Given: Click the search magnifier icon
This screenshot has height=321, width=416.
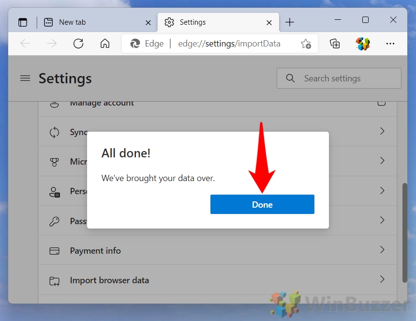Looking at the screenshot, I should coord(290,78).
